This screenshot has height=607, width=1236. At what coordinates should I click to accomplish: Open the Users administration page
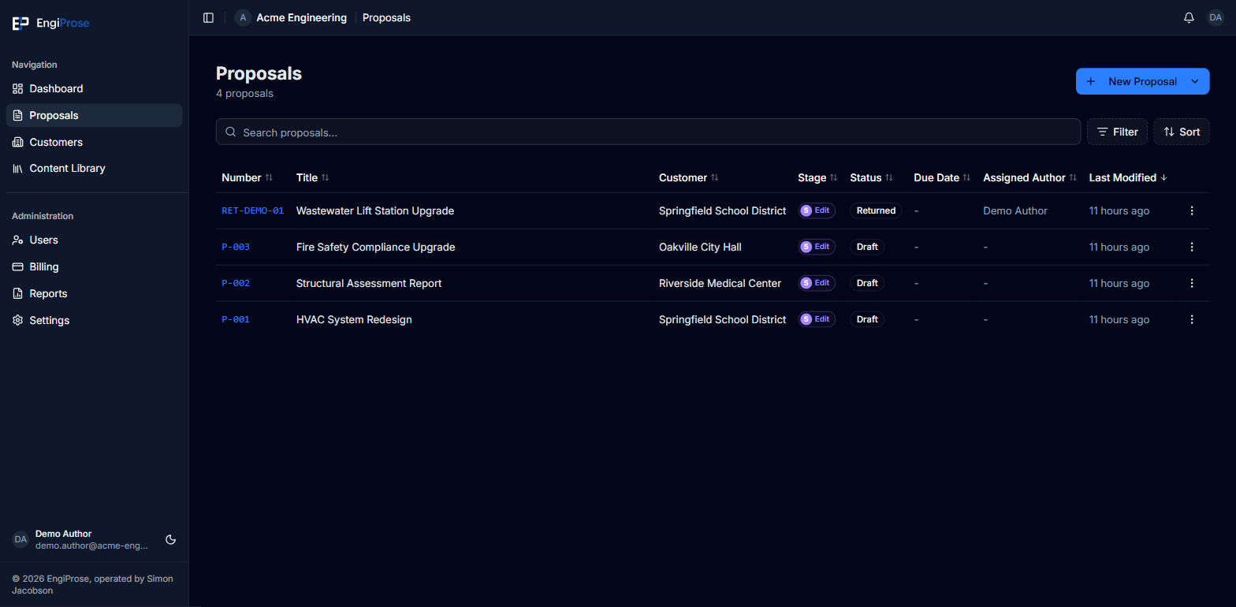click(x=95, y=240)
